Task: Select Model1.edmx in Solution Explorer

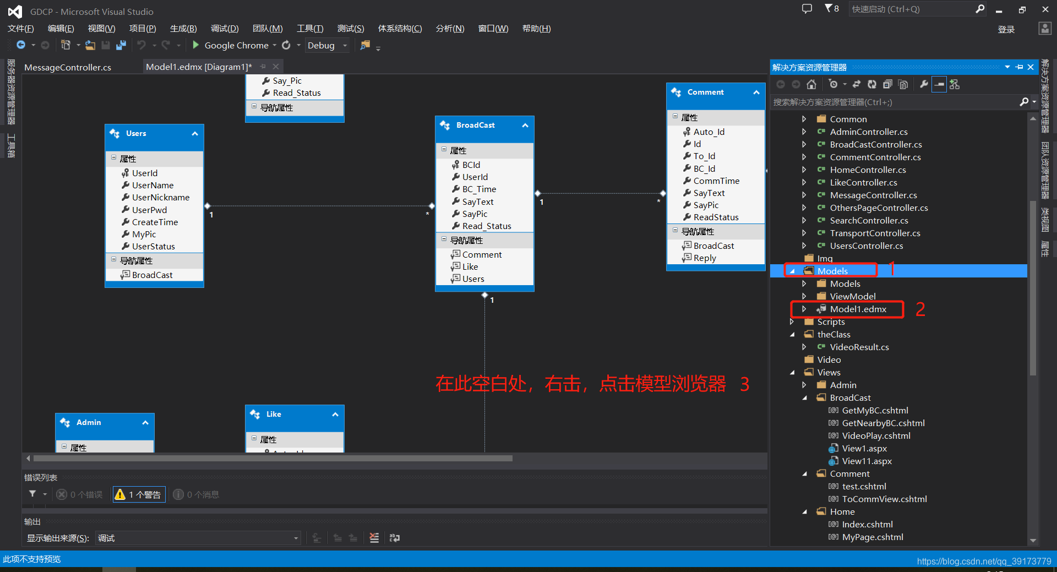Action: tap(858, 309)
